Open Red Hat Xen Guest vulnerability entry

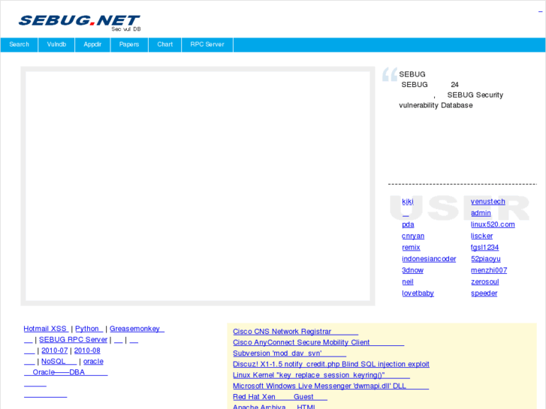[280, 397]
